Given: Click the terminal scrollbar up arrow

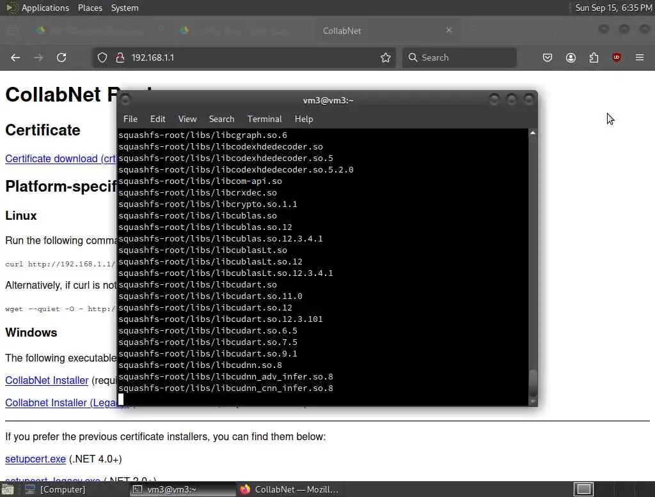Looking at the screenshot, I should pos(533,133).
